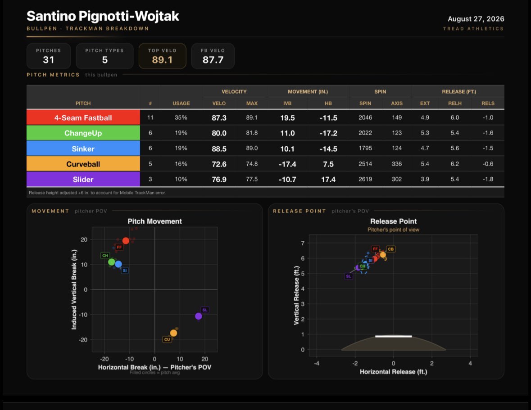Click the purple slider dot in Pitch Movement
Viewport: 531px width, 410px height.
pos(199,316)
